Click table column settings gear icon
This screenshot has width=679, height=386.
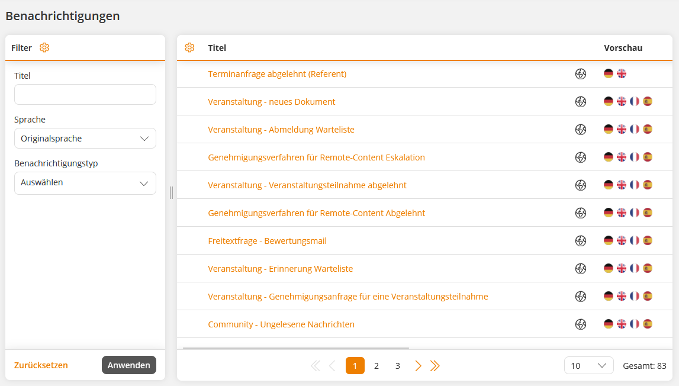189,48
